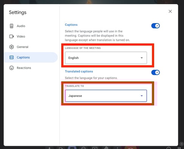Close the Settings dialog
The height and width of the screenshot is (149, 184).
pos(170,11)
